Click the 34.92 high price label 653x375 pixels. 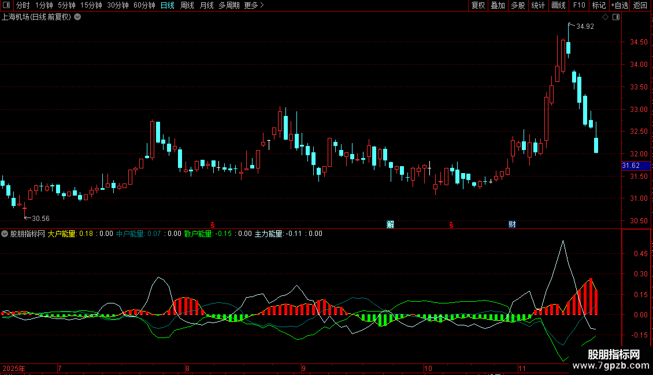tap(585, 26)
